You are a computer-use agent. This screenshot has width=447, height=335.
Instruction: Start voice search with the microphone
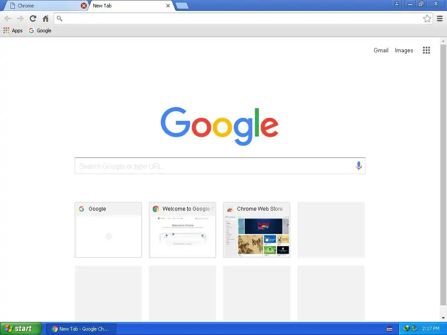pos(359,166)
